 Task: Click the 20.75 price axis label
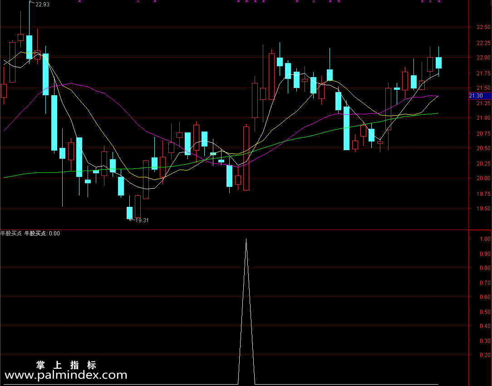pos(483,133)
